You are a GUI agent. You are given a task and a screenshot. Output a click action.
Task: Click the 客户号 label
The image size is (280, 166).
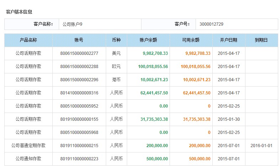click(182, 24)
